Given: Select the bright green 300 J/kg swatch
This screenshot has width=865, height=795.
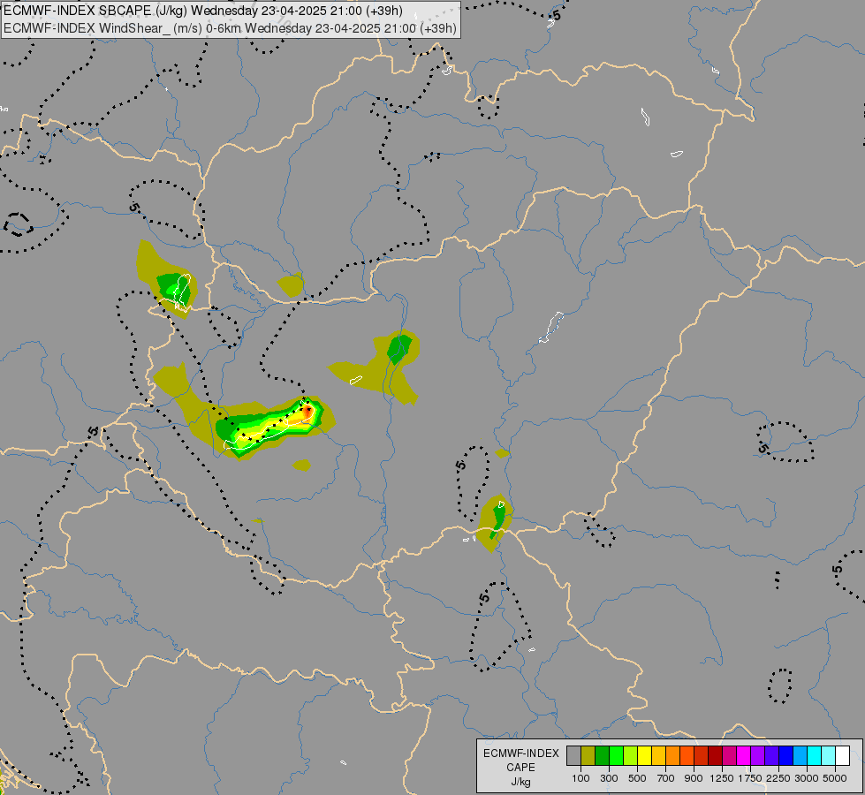Looking at the screenshot, I should pos(616,755).
